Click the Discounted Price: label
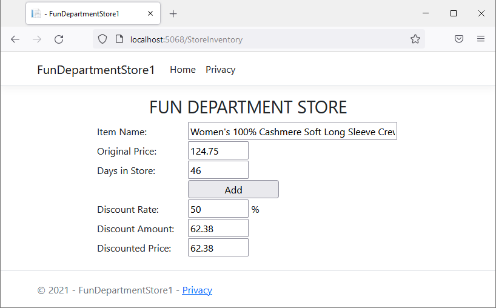This screenshot has height=308, width=496. tap(134, 248)
